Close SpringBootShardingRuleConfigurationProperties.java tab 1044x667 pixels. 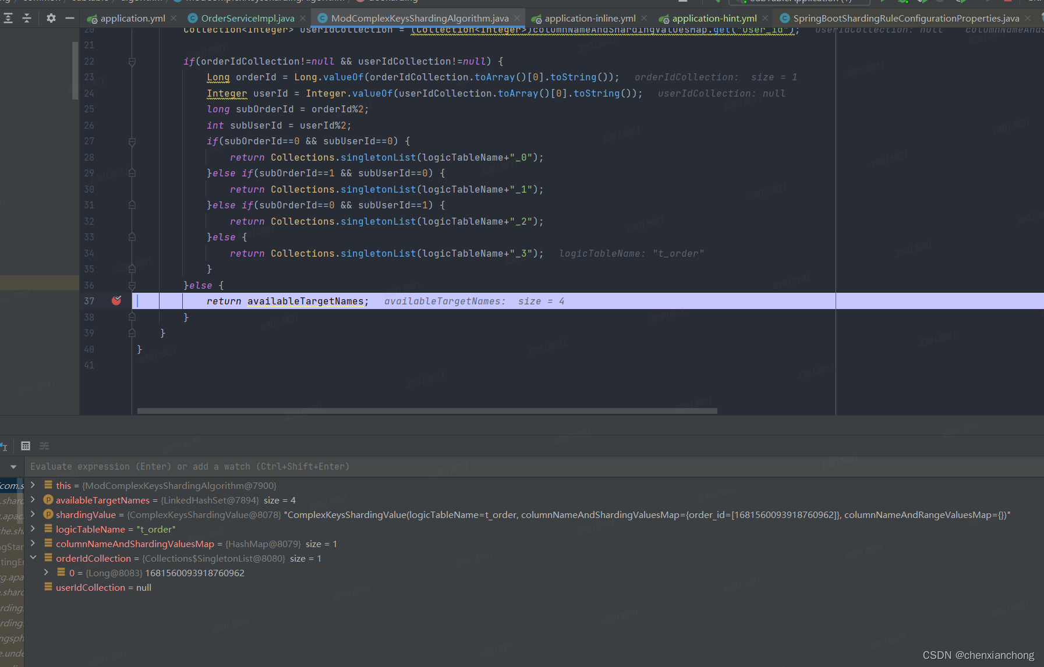pos(1028,19)
